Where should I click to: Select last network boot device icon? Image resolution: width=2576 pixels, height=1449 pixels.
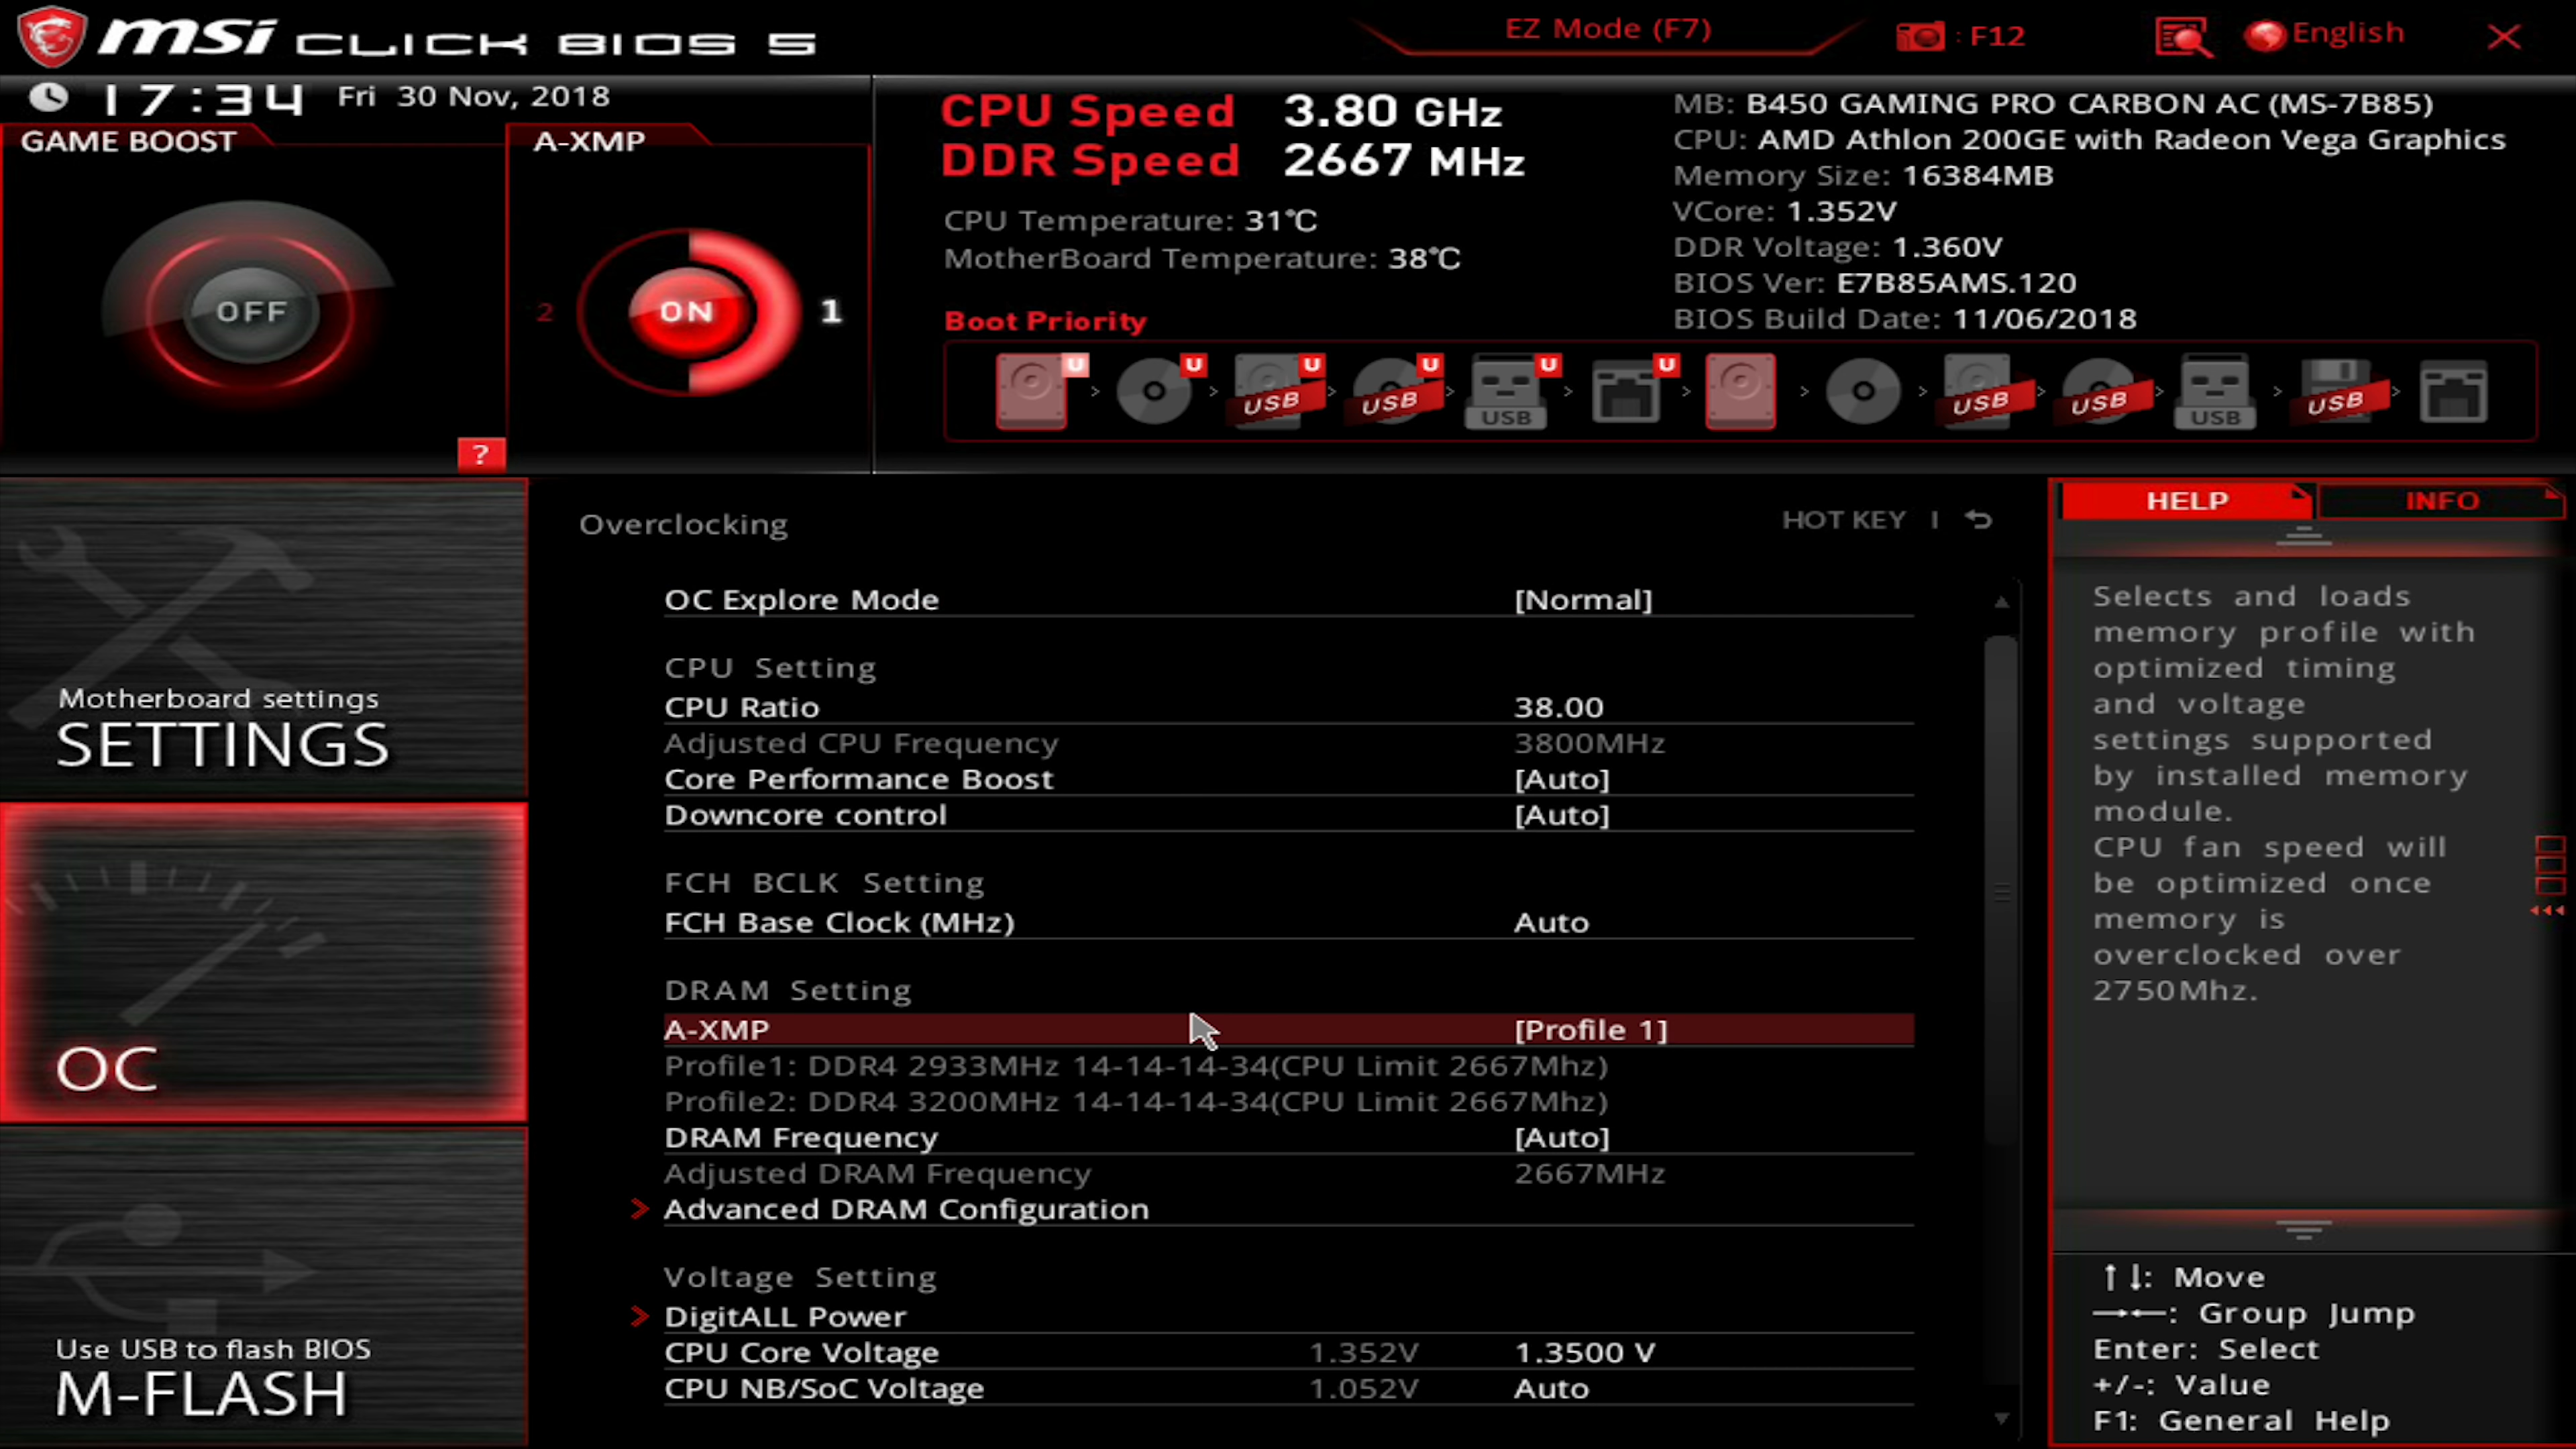(x=2453, y=392)
